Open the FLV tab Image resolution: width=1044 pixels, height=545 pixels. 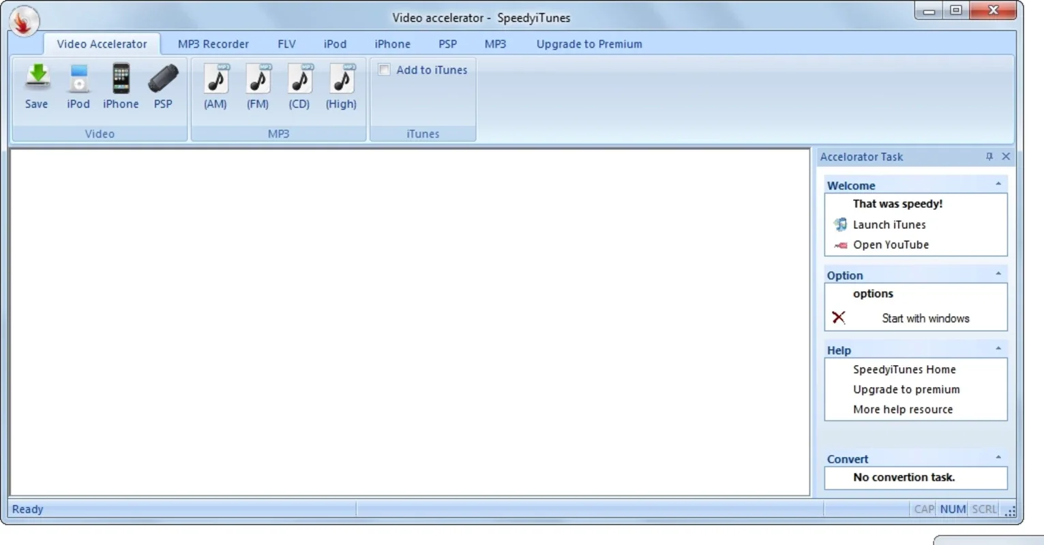pos(286,44)
